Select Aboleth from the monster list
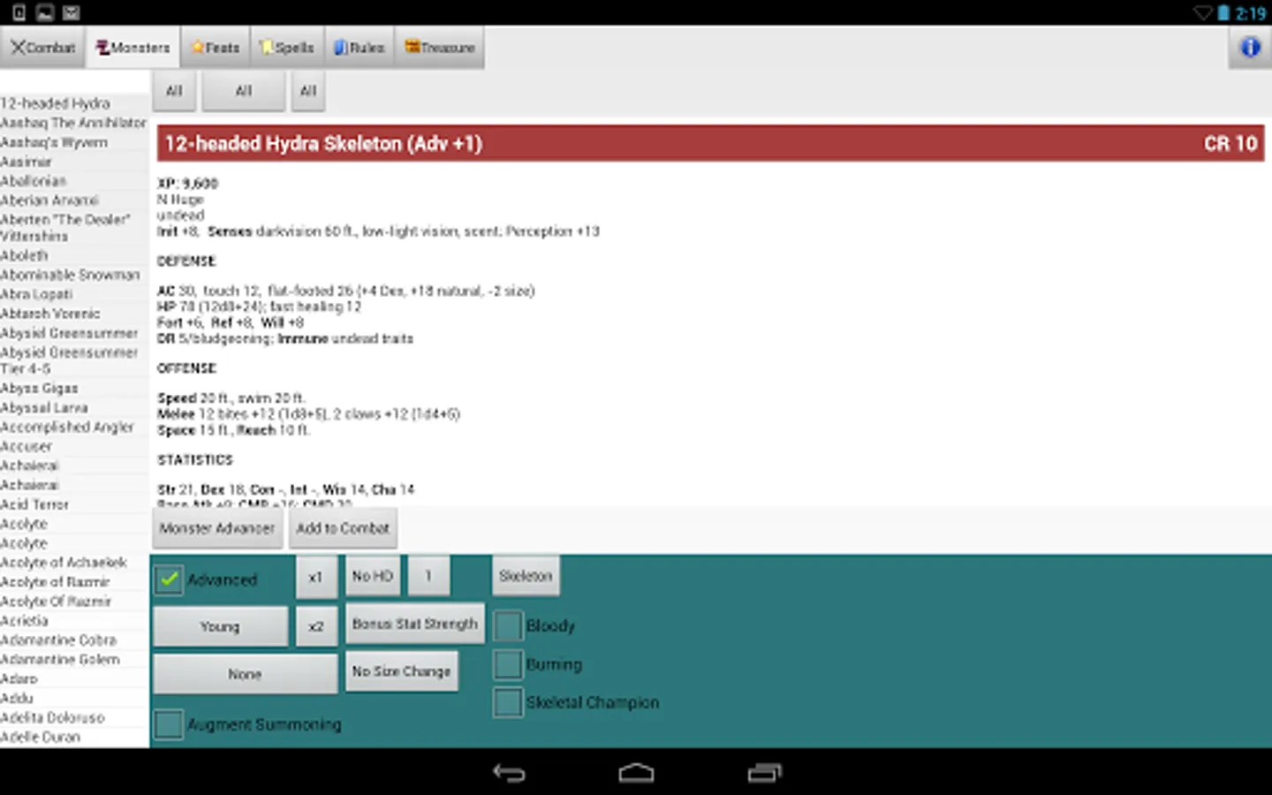This screenshot has width=1272, height=795. (x=26, y=255)
